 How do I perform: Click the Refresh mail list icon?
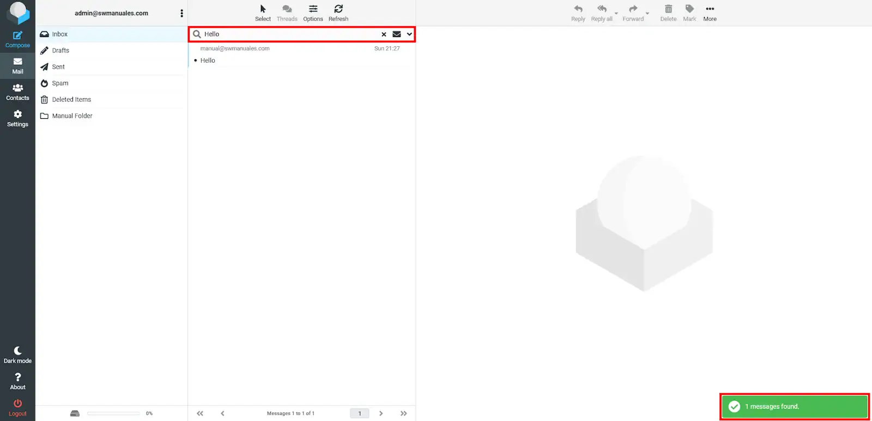click(338, 13)
